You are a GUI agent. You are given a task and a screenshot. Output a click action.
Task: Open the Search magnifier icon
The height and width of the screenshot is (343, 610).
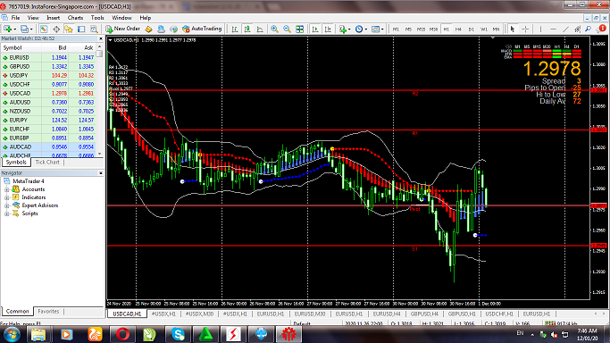coord(588,29)
